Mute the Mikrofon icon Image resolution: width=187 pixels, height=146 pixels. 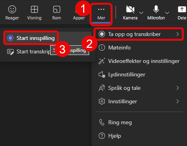point(156,9)
